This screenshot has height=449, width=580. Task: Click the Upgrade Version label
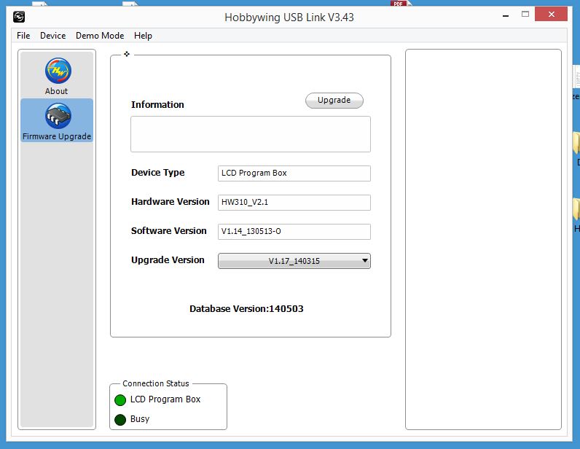tap(168, 259)
